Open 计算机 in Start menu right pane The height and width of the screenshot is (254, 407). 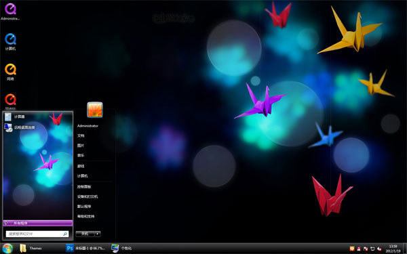[83, 176]
